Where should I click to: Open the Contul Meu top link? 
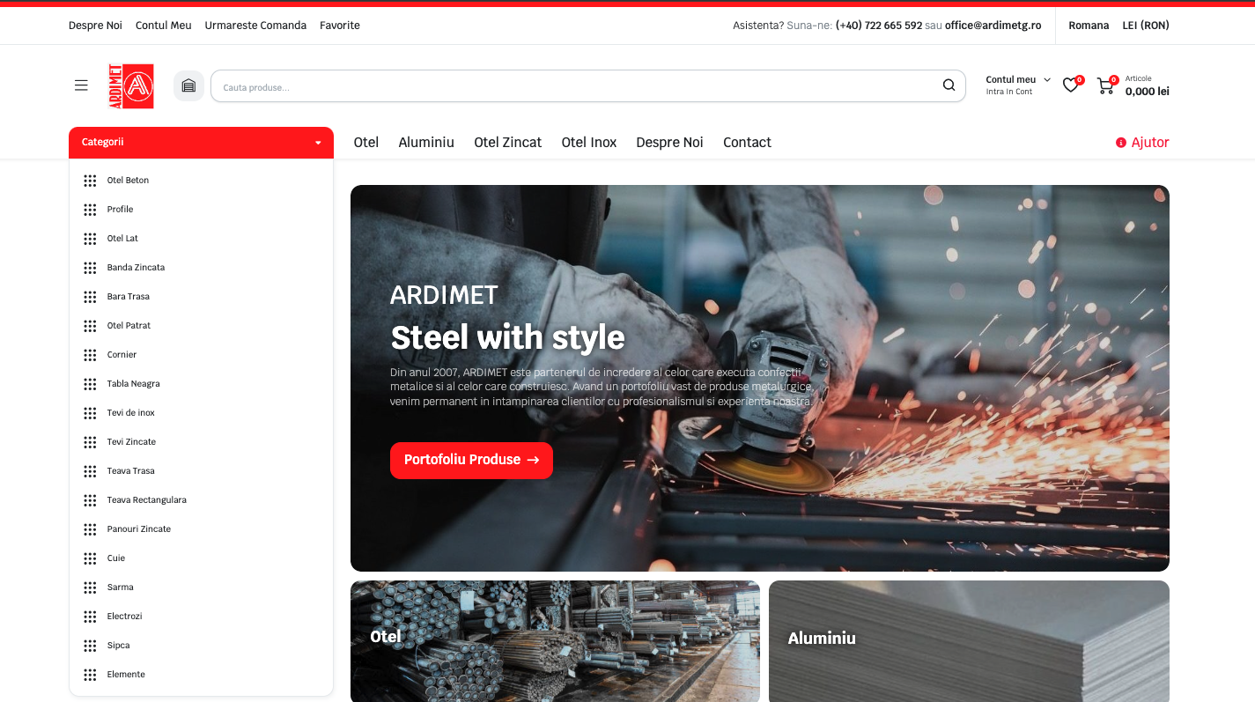[164, 26]
